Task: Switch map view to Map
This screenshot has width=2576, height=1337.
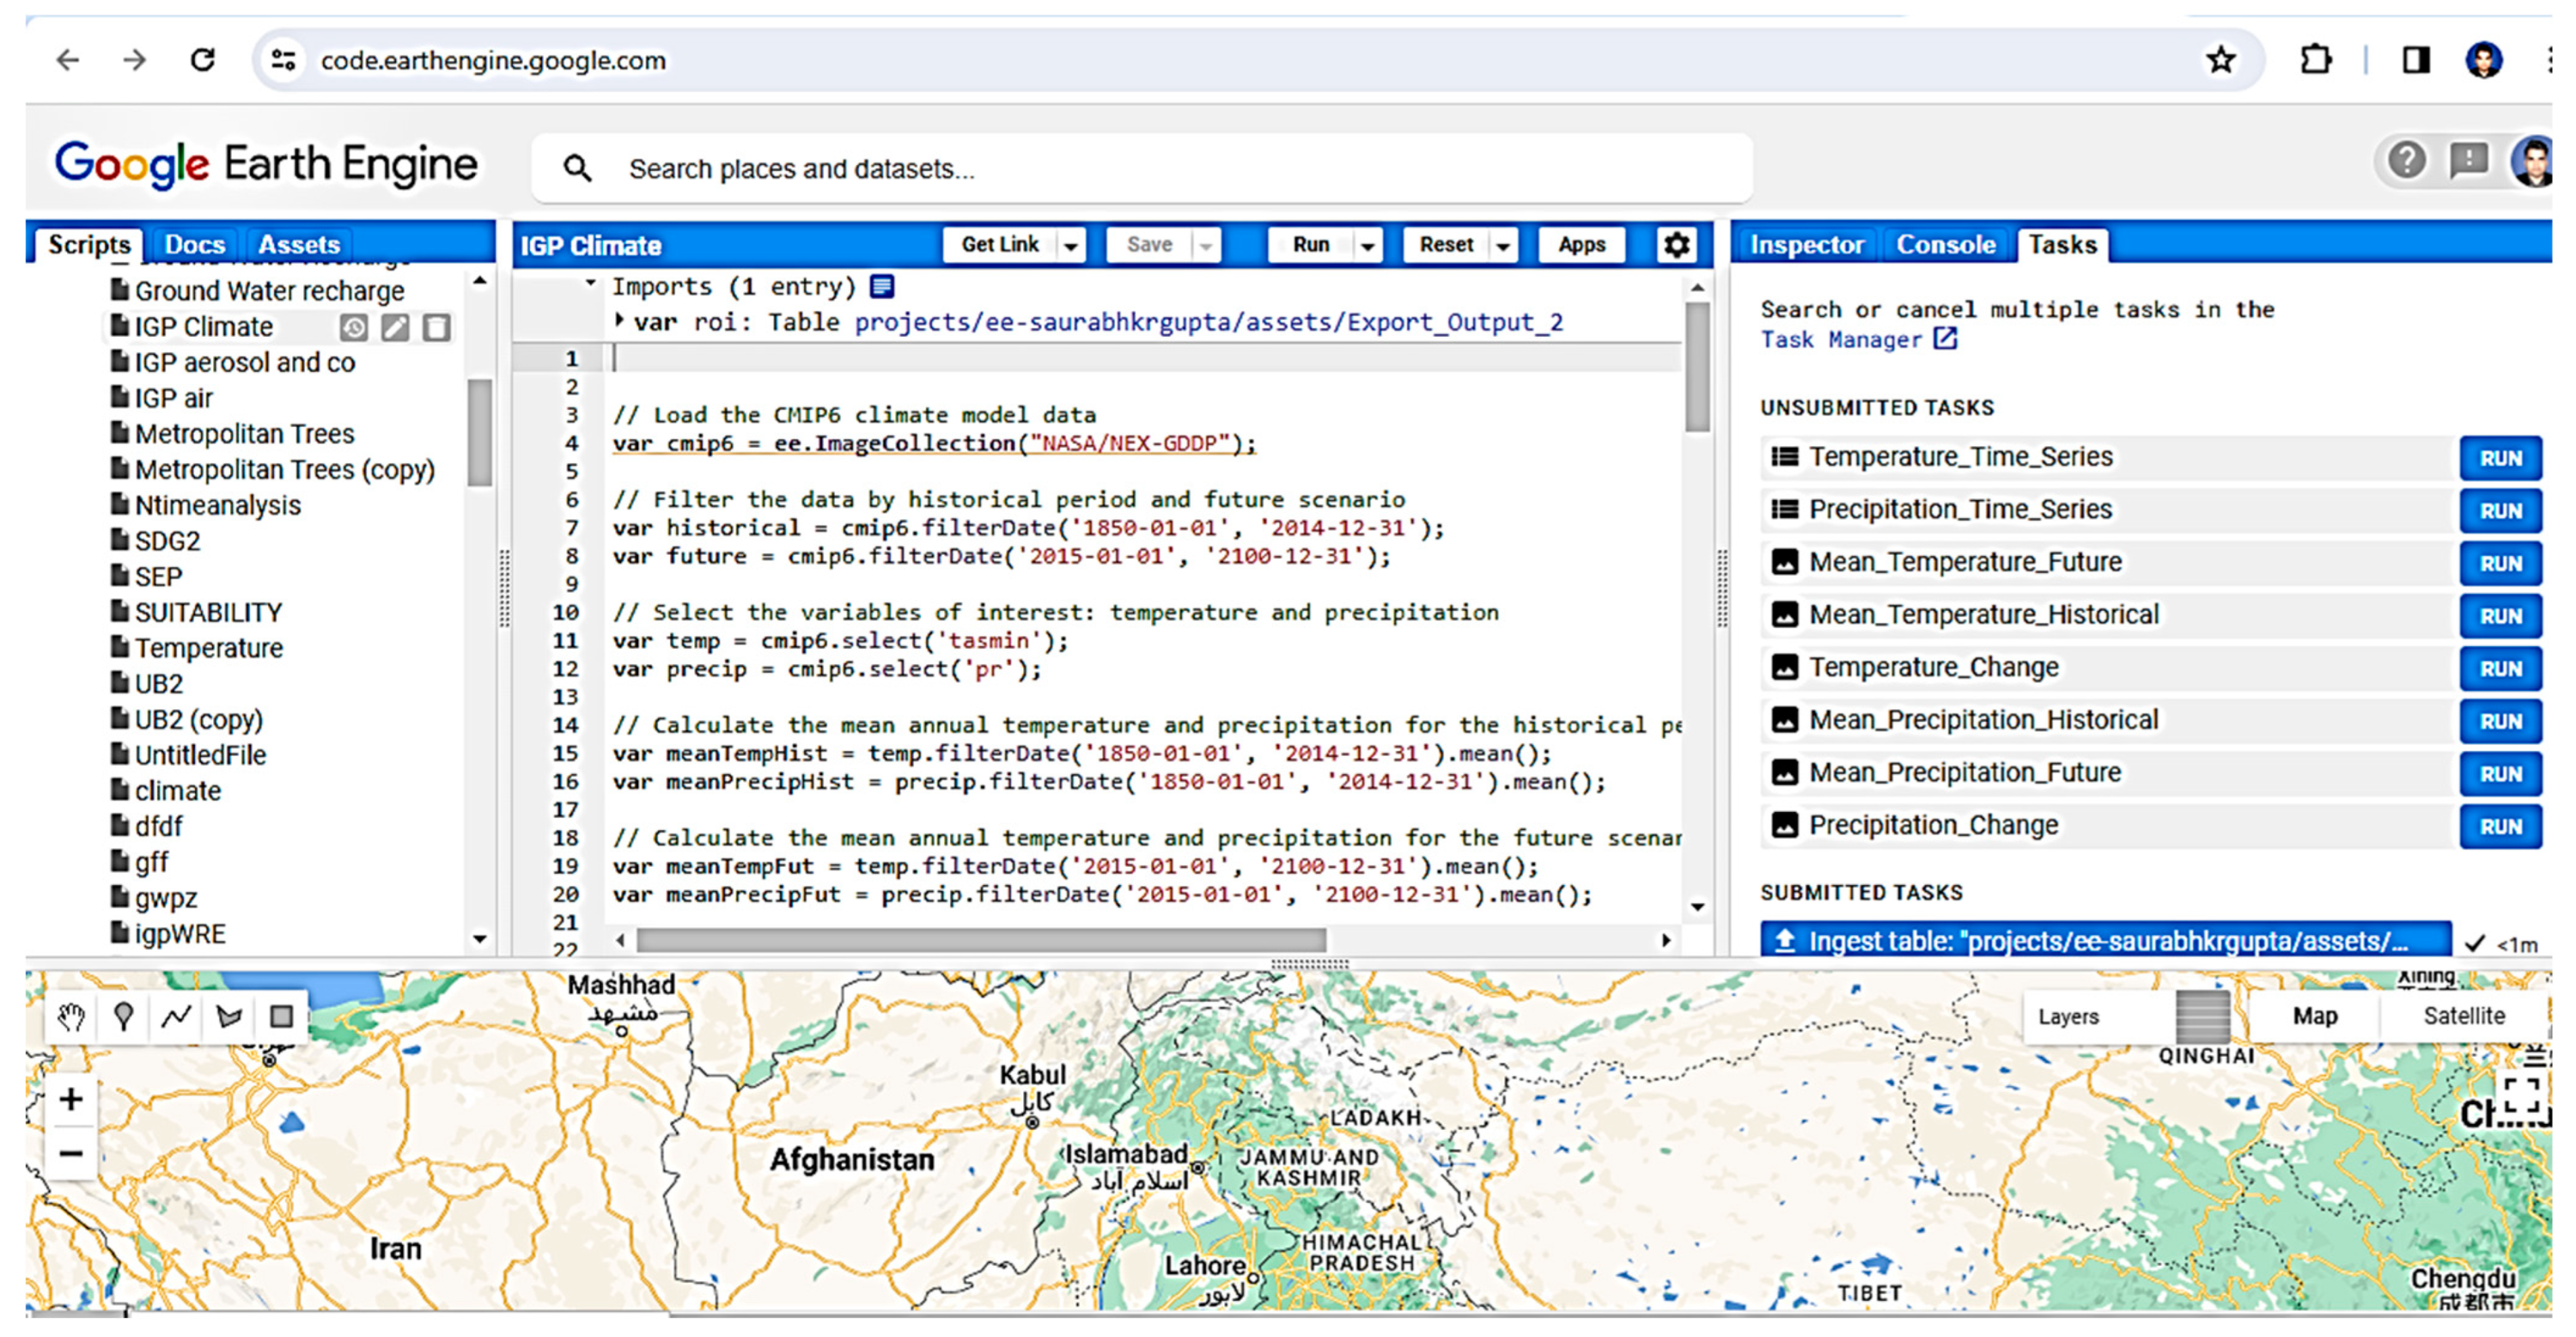Action: pos(2314,1016)
